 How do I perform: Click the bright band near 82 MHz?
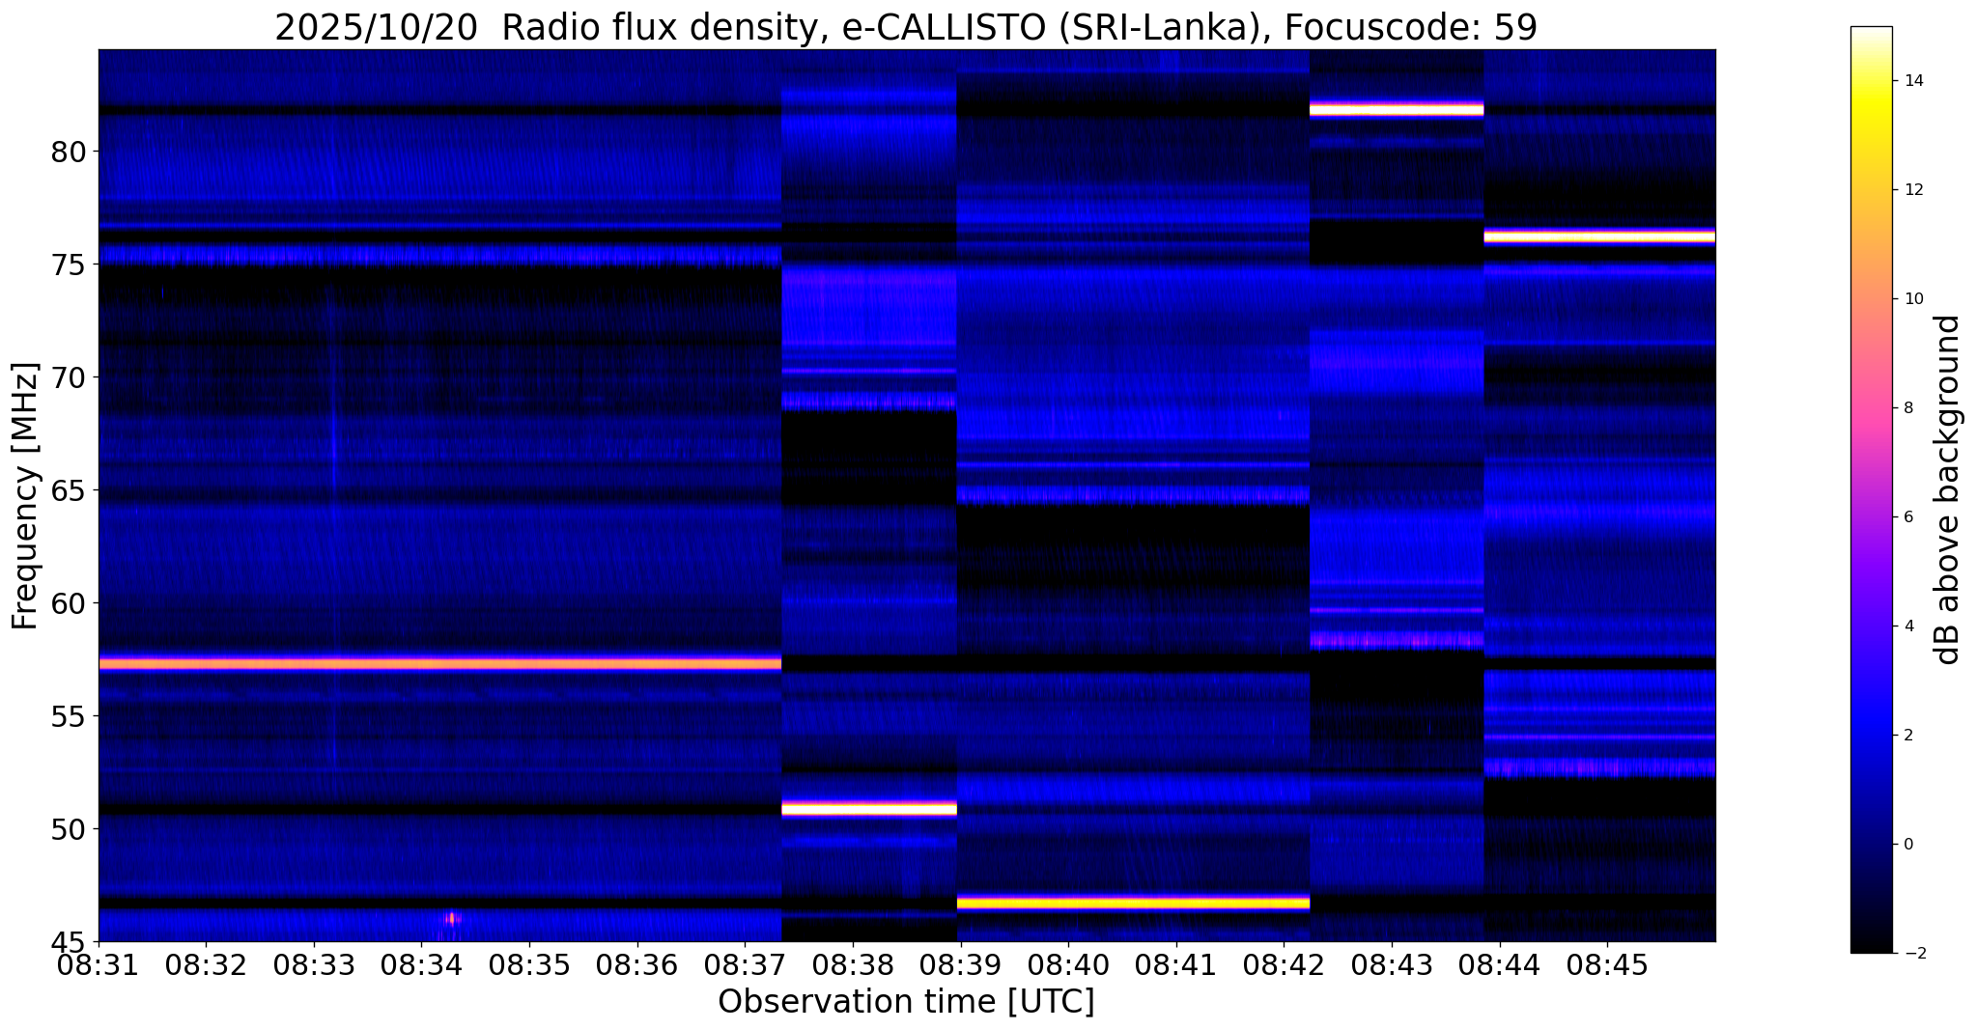pyautogui.click(x=1397, y=109)
